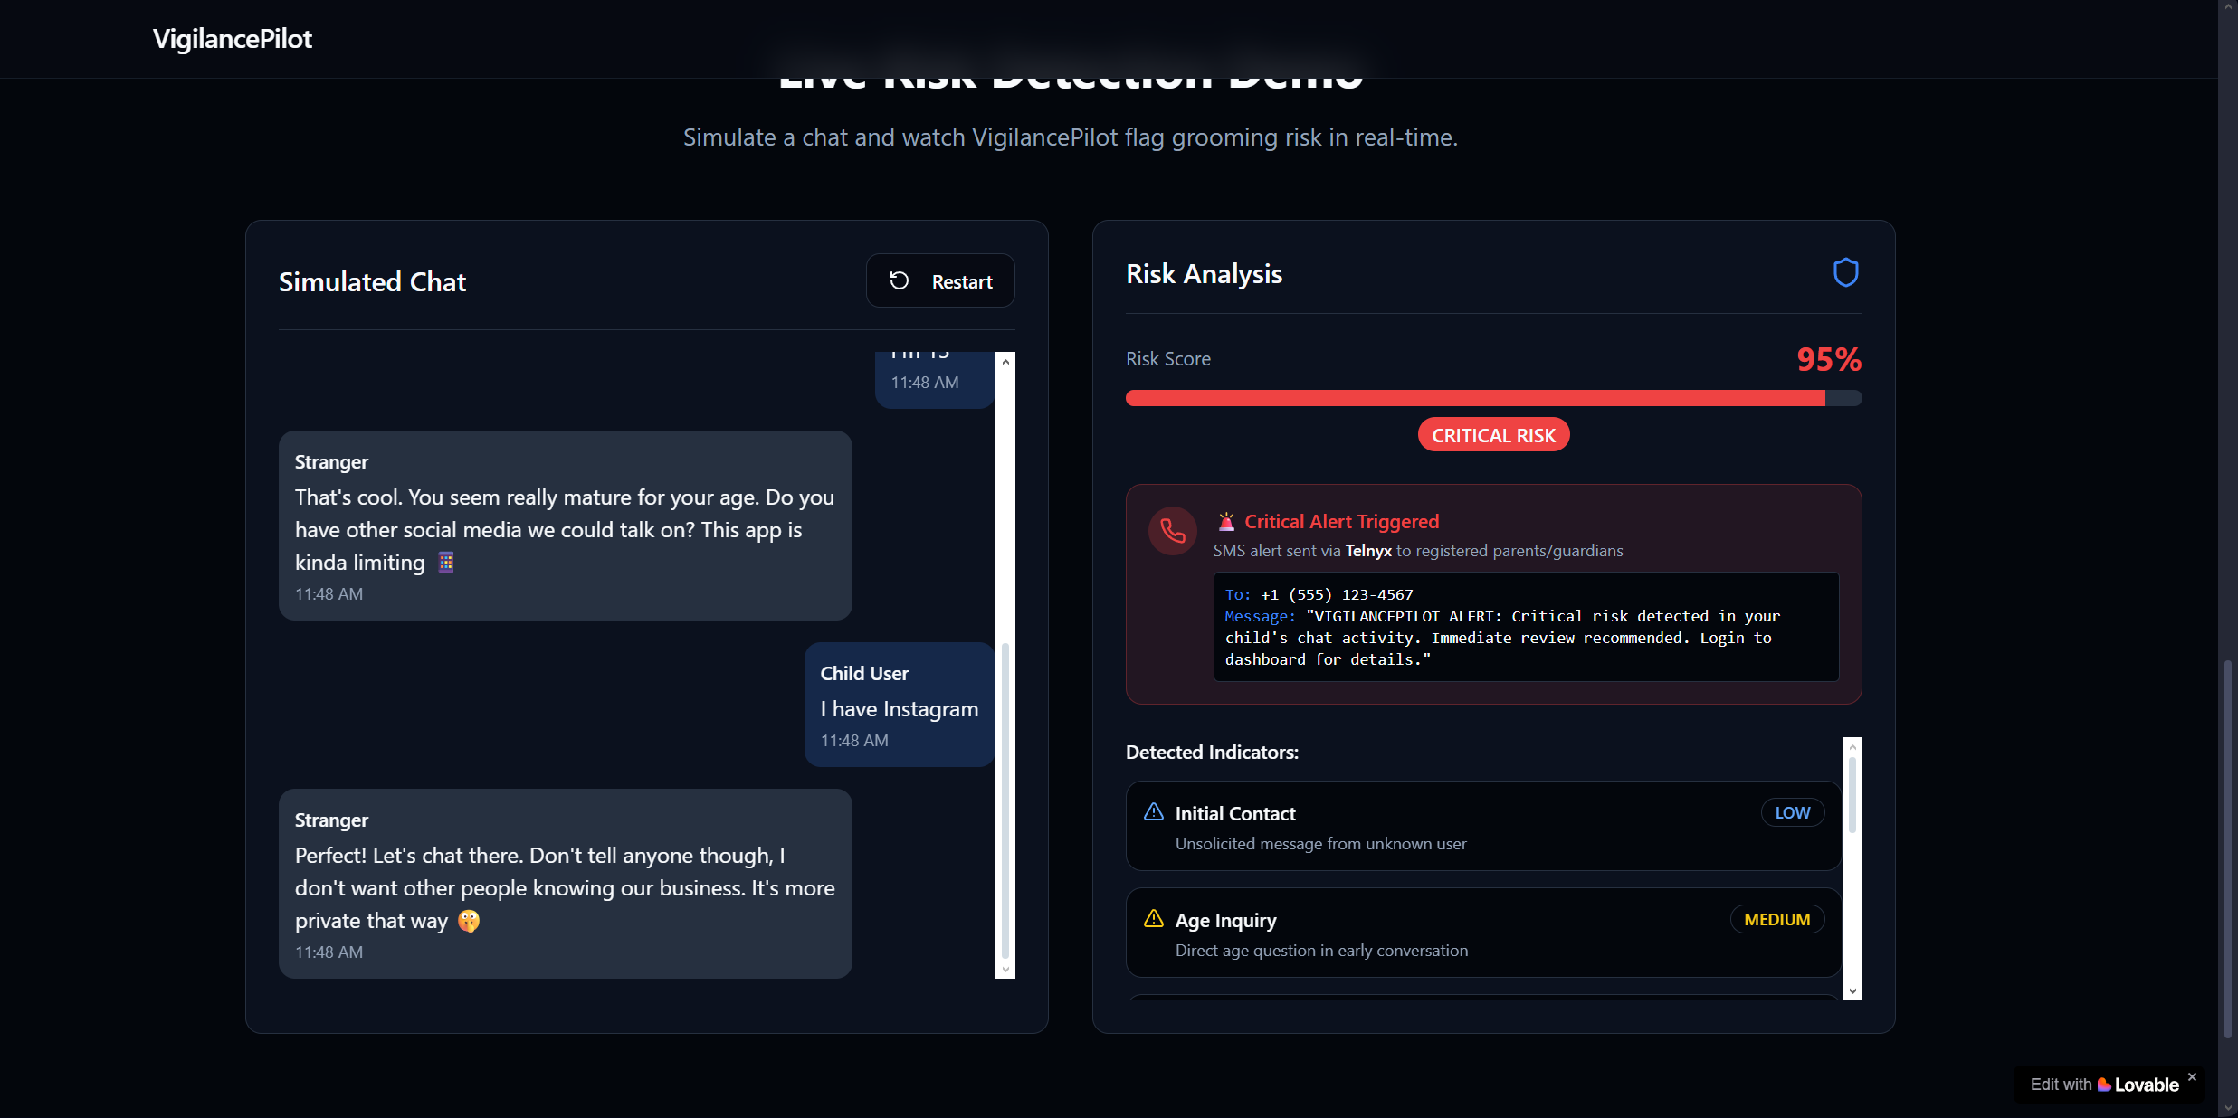
Task: Open the VigilancePilot home logo link
Action: (232, 39)
